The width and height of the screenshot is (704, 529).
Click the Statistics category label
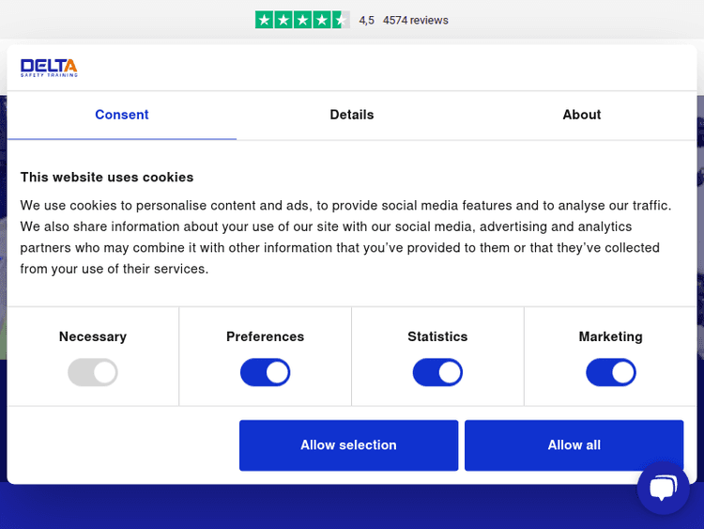[437, 336]
